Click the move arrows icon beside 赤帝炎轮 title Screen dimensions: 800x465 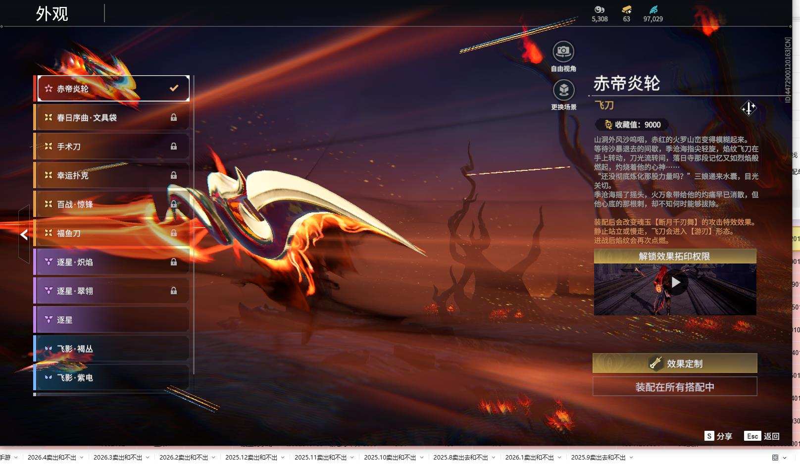(749, 108)
